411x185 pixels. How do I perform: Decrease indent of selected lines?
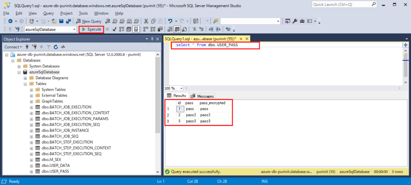coord(211,29)
